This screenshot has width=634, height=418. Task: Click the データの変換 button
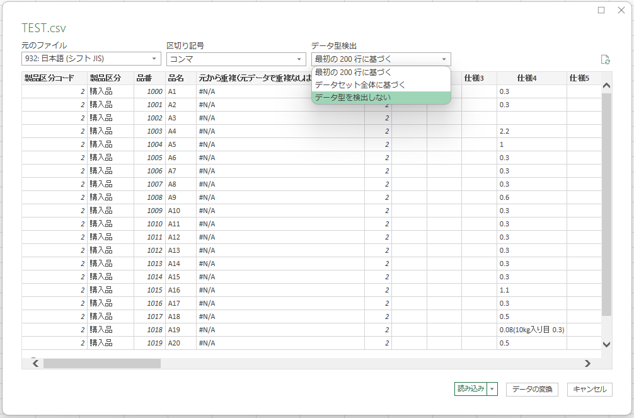click(x=532, y=389)
